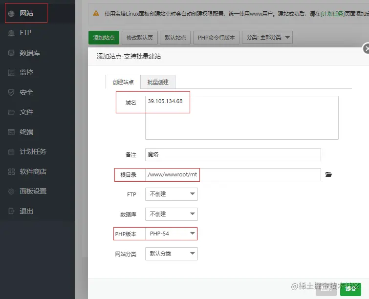The image size is (369, 299).
Task: Open 软件商店 from the sidebar
Action: (33, 171)
